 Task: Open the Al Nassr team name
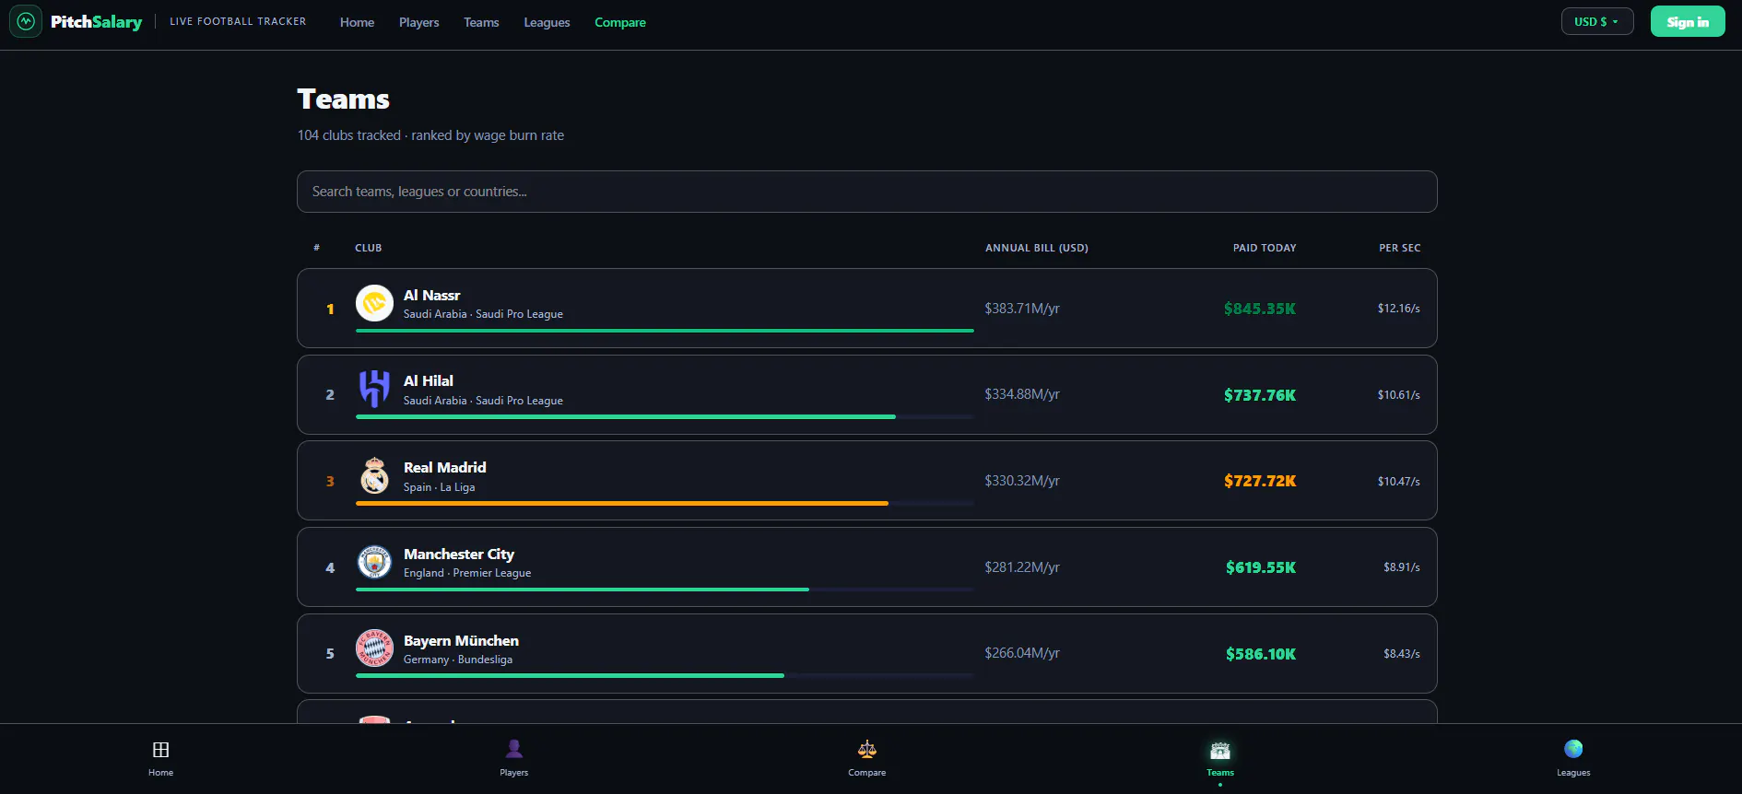click(x=431, y=295)
